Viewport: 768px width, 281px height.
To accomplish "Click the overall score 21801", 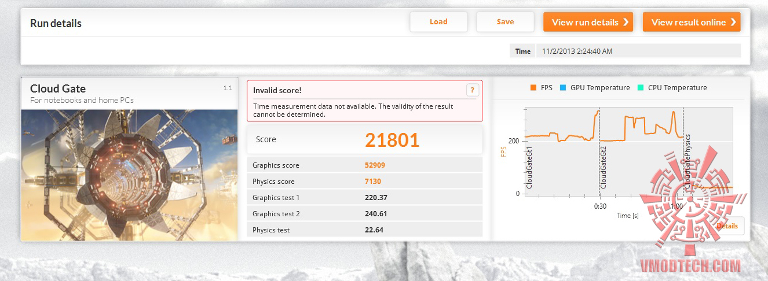I will click(x=392, y=139).
